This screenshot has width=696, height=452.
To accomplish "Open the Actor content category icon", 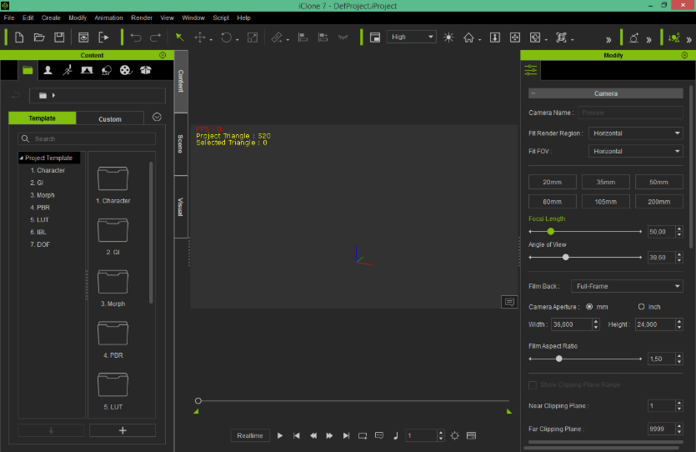I will coord(48,70).
